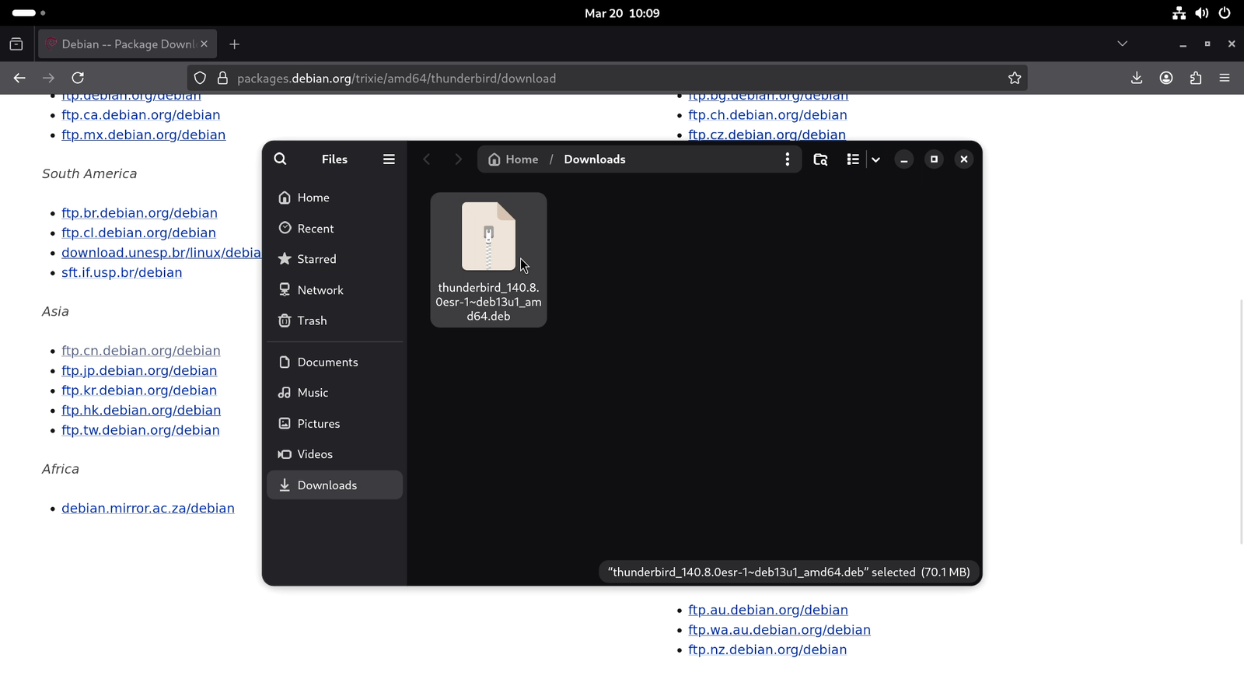Click Home in the path bar

click(x=513, y=159)
